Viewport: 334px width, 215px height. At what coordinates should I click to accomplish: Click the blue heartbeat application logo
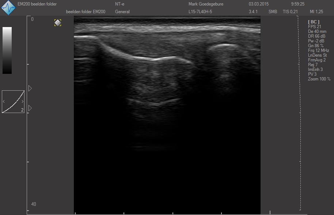[x=9, y=8]
